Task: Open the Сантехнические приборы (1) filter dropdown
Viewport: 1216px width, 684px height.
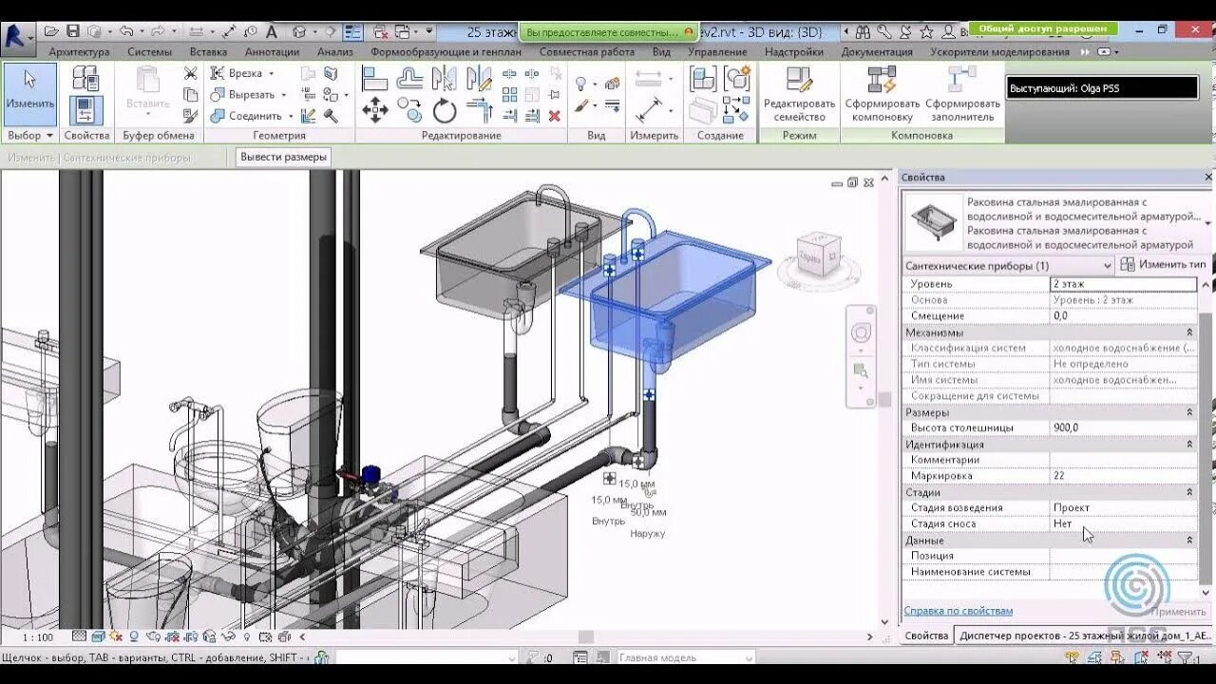Action: (x=1107, y=266)
